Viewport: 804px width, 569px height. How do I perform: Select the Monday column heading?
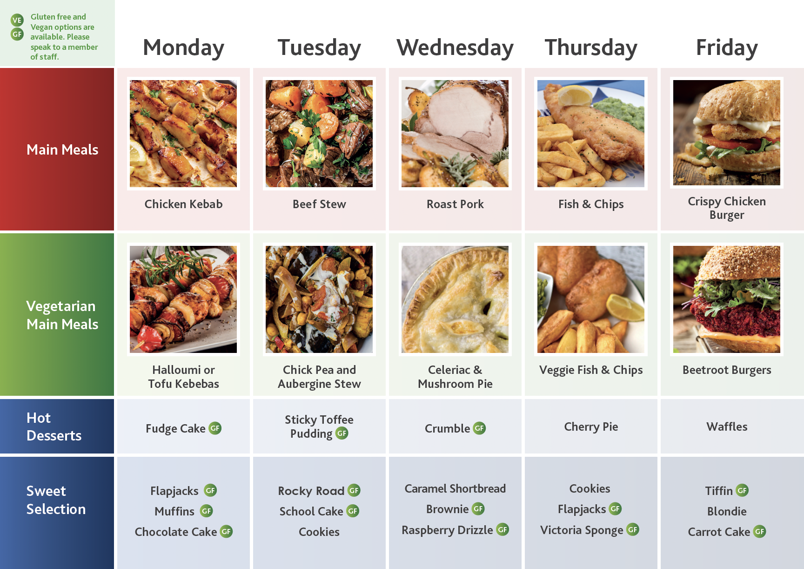click(183, 47)
